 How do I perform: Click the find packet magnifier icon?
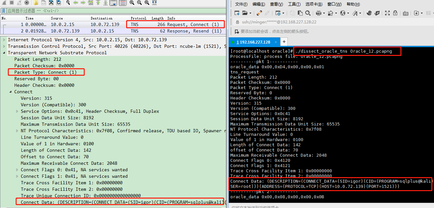[x=67, y=3]
